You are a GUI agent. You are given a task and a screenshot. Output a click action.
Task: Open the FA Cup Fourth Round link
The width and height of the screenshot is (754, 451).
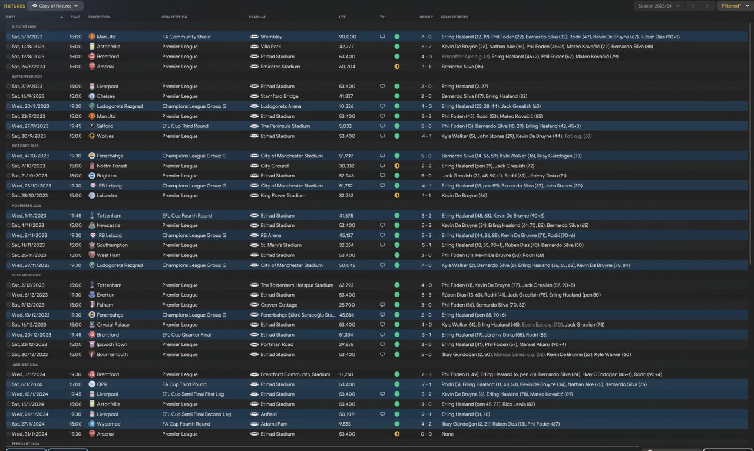(x=186, y=424)
